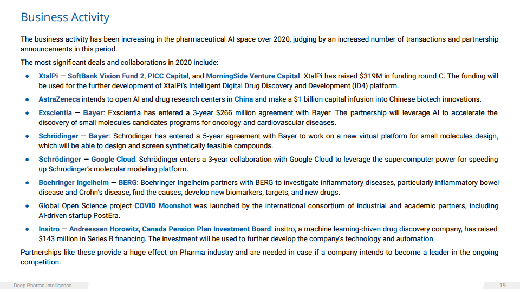Image resolution: width=520 pixels, height=292 pixels.
Task: Open the bold BERG link
Action: (x=127, y=183)
